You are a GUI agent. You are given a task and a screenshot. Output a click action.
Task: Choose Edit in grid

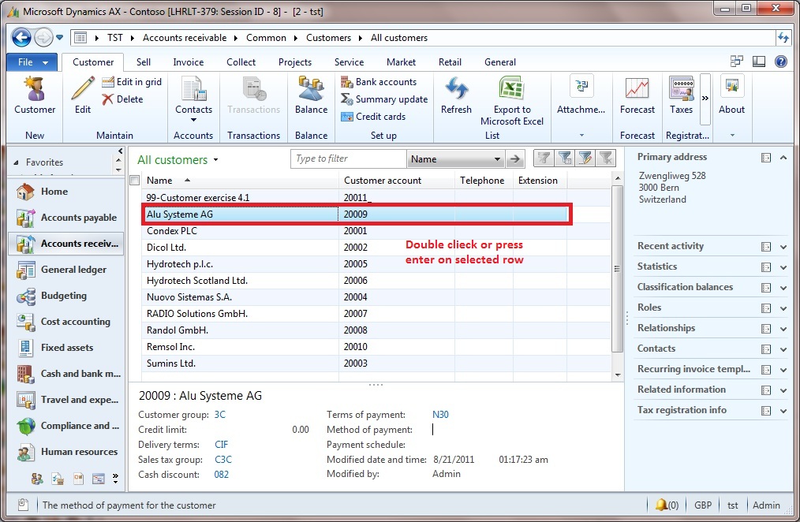coord(132,81)
